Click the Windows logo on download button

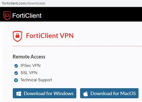click(x=19, y=94)
